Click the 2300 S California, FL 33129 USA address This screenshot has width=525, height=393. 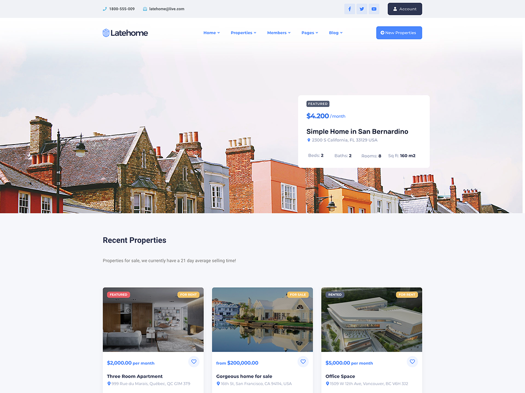[345, 140]
